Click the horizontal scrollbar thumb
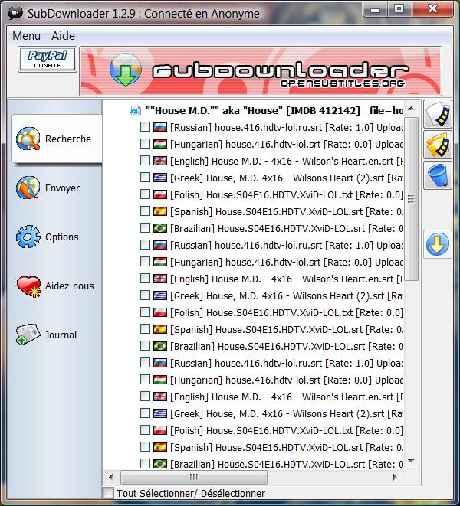The height and width of the screenshot is (506, 460). 194,477
